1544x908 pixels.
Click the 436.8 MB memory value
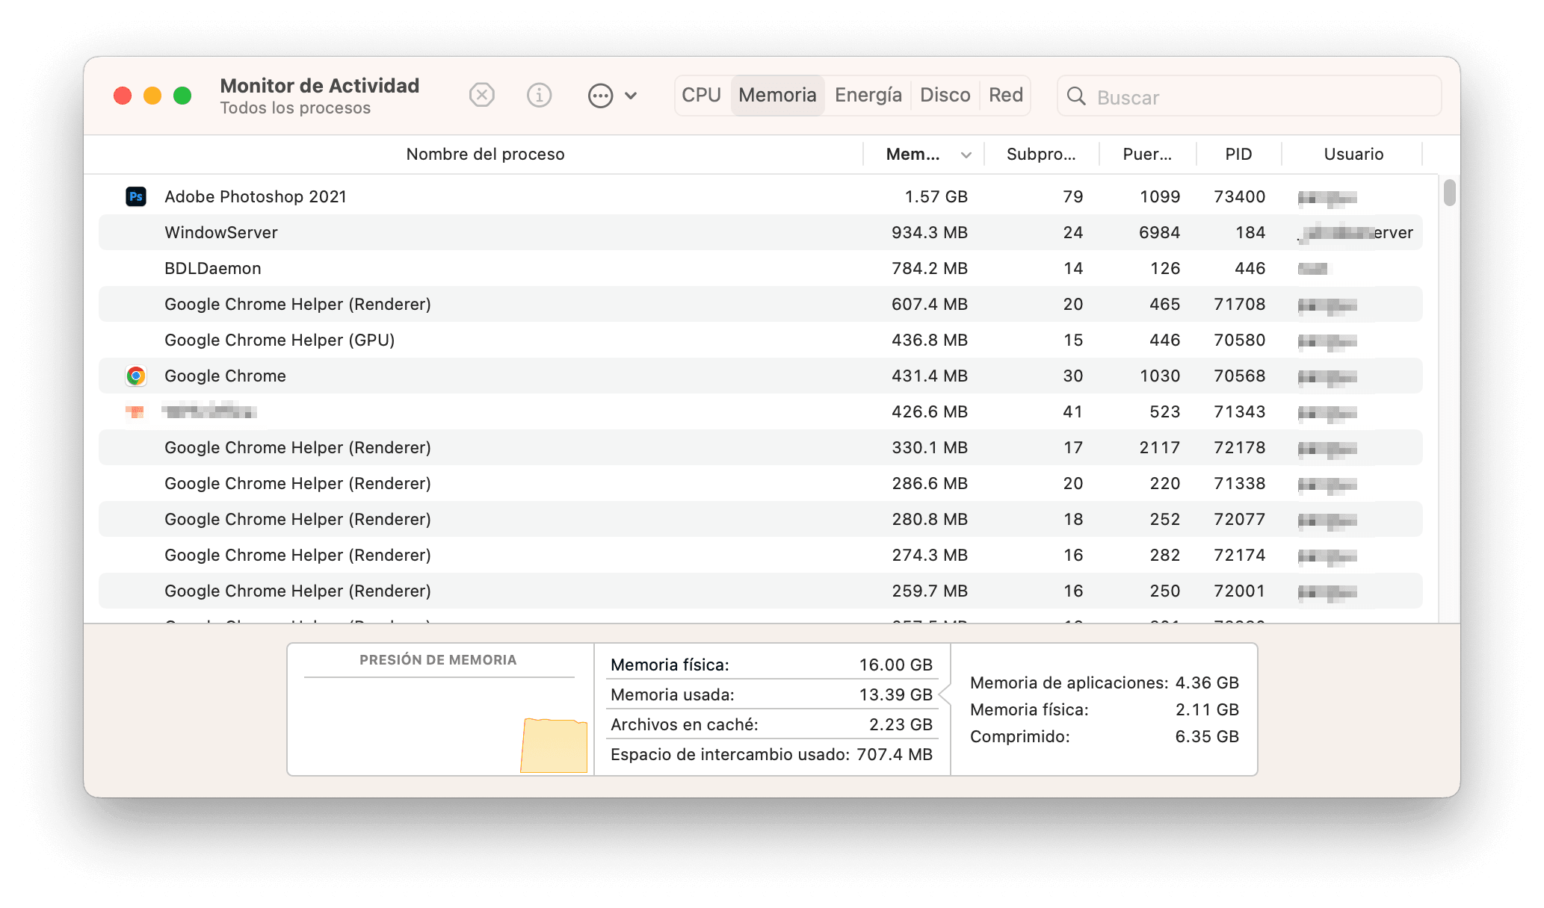tap(929, 340)
